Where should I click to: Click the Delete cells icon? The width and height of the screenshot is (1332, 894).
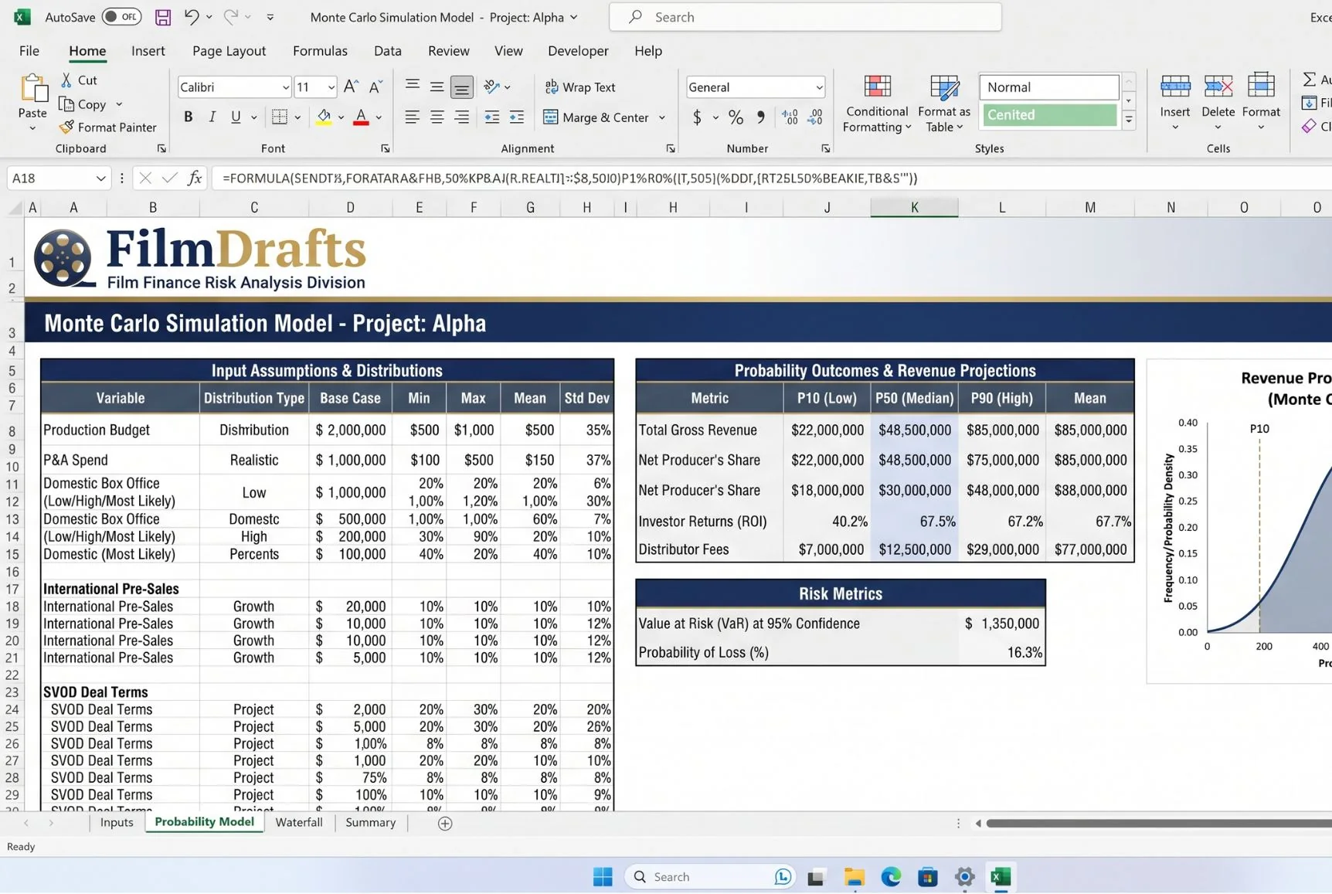(x=1218, y=86)
